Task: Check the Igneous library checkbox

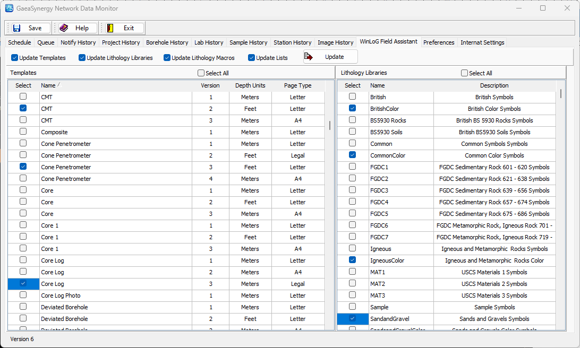Action: (x=352, y=248)
